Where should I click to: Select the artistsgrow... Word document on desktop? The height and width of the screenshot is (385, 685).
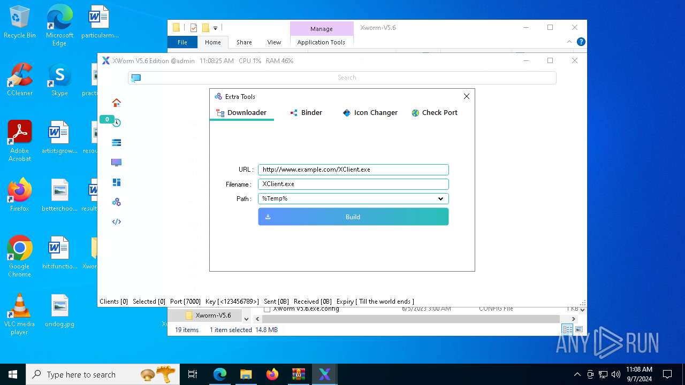pyautogui.click(x=59, y=138)
